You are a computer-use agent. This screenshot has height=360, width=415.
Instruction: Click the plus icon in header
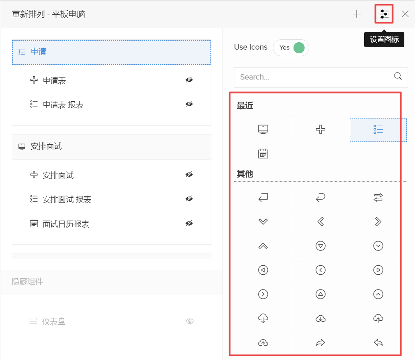357,14
